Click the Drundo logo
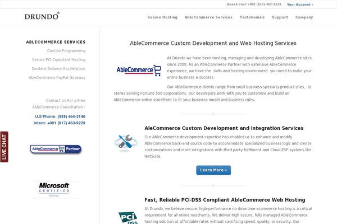 click(42, 16)
